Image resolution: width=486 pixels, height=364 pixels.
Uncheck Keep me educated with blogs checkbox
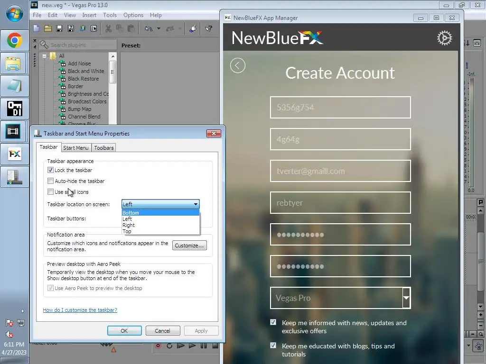[273, 345]
